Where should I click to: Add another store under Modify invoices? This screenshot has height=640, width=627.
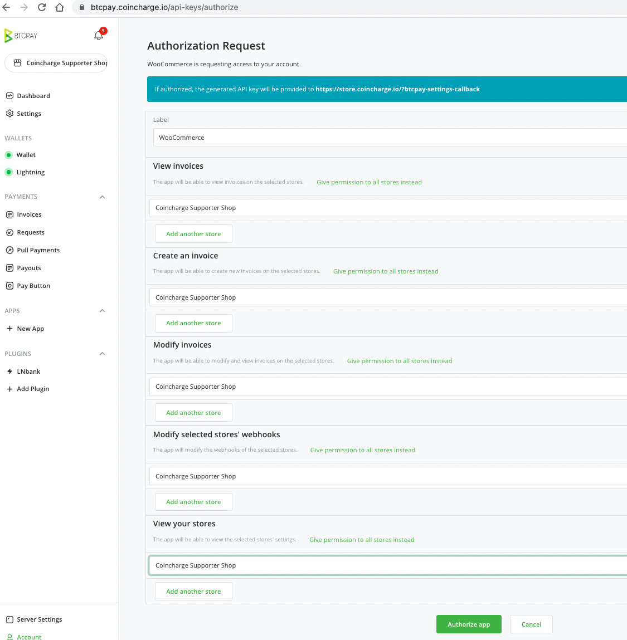(x=193, y=413)
